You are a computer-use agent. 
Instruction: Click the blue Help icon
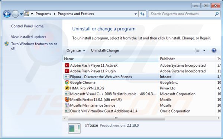click(x=214, y=50)
